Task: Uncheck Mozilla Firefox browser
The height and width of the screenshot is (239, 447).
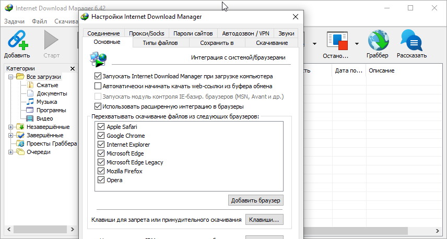Action: [101, 171]
